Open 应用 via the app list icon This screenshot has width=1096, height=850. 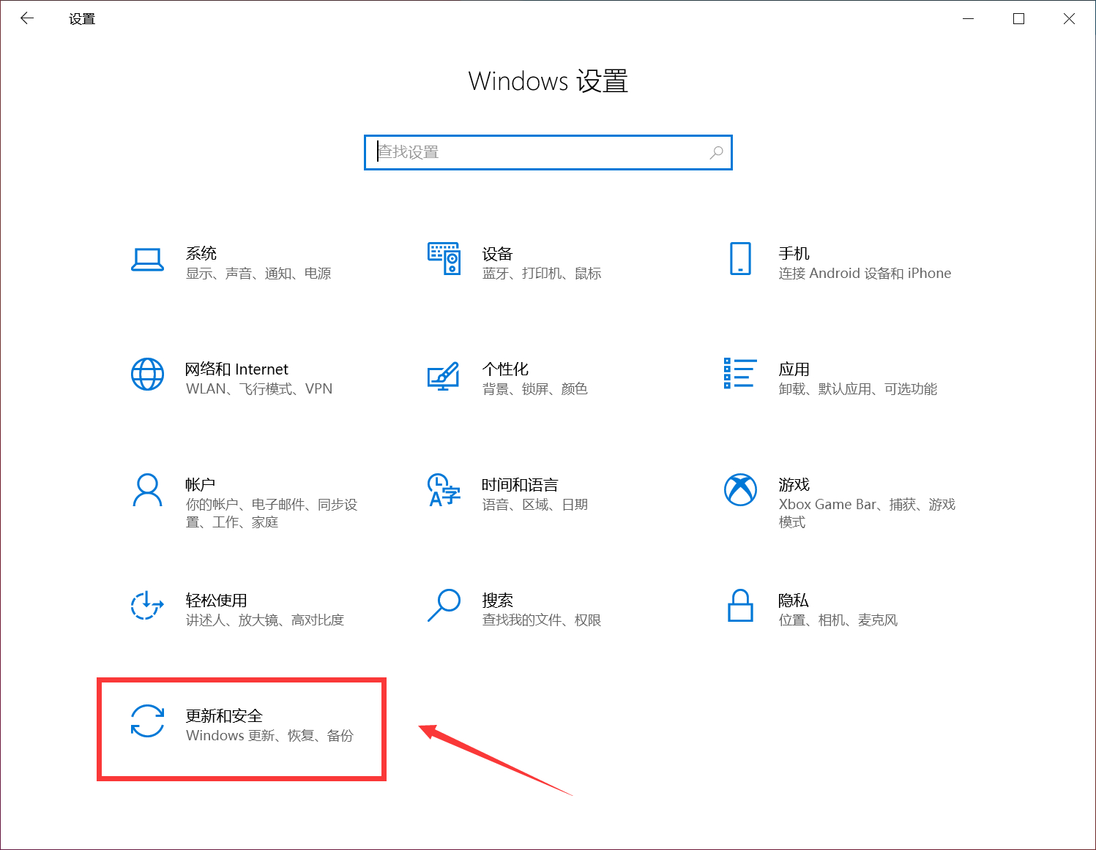[x=740, y=375]
